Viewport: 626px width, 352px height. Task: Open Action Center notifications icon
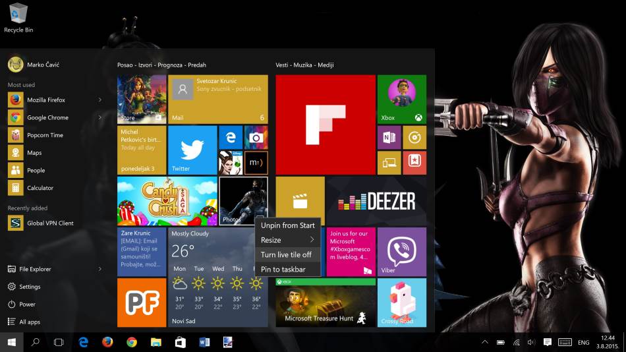[548, 342]
